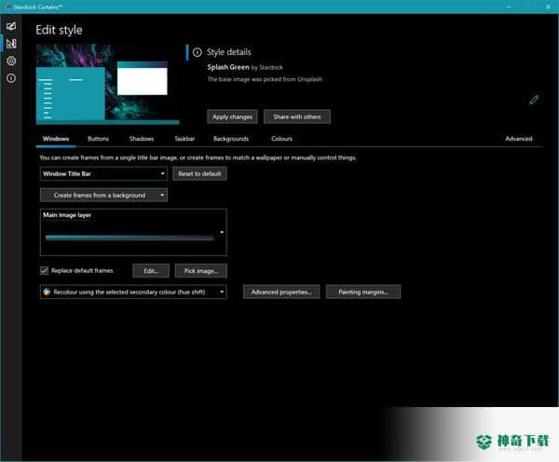
Task: Open the about info icon in sidebar
Action: point(11,78)
